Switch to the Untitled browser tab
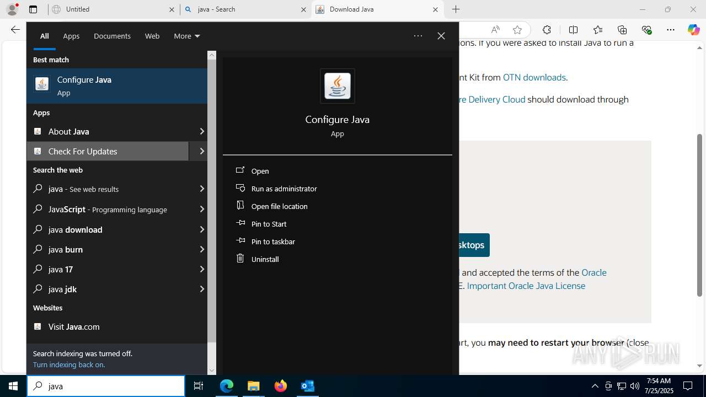The height and width of the screenshot is (397, 706). click(113, 9)
